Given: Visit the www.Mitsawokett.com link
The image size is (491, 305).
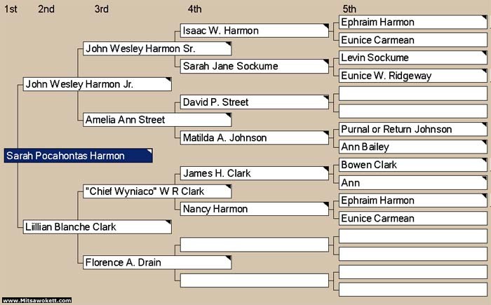Looking at the screenshot, I should (36, 300).
